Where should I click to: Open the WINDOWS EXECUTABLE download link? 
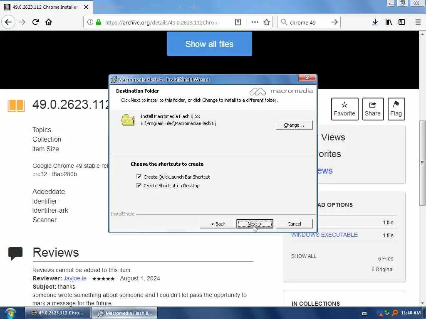(x=324, y=235)
